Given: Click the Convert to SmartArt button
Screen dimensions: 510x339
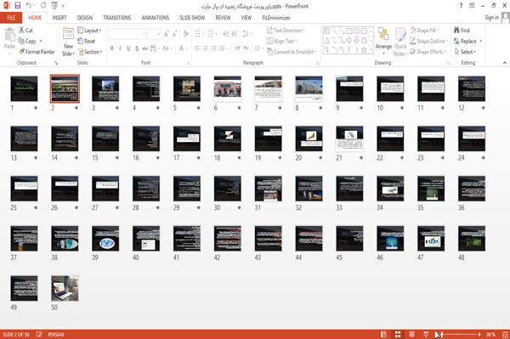Looking at the screenshot, I should [x=291, y=52].
